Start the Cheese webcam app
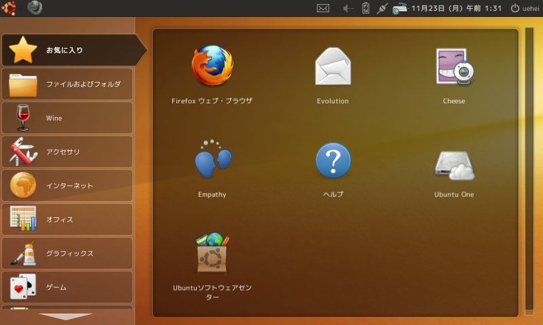Viewport: 543px width, 325px height. (x=455, y=66)
